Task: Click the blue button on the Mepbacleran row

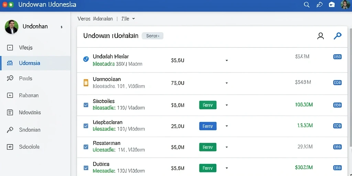Action: pos(208,126)
